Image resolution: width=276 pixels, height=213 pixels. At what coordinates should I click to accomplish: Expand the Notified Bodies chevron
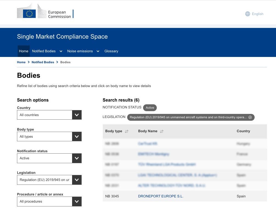(61, 51)
